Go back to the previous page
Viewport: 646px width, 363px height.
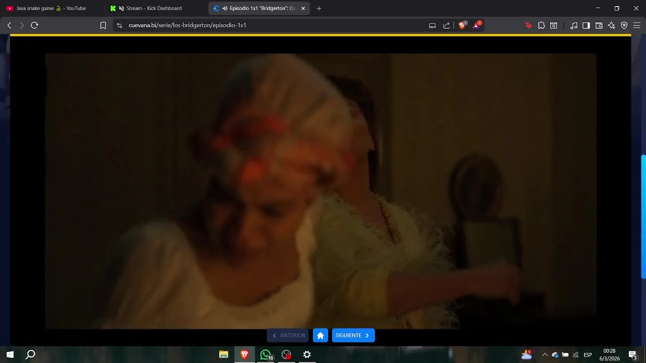(x=9, y=25)
